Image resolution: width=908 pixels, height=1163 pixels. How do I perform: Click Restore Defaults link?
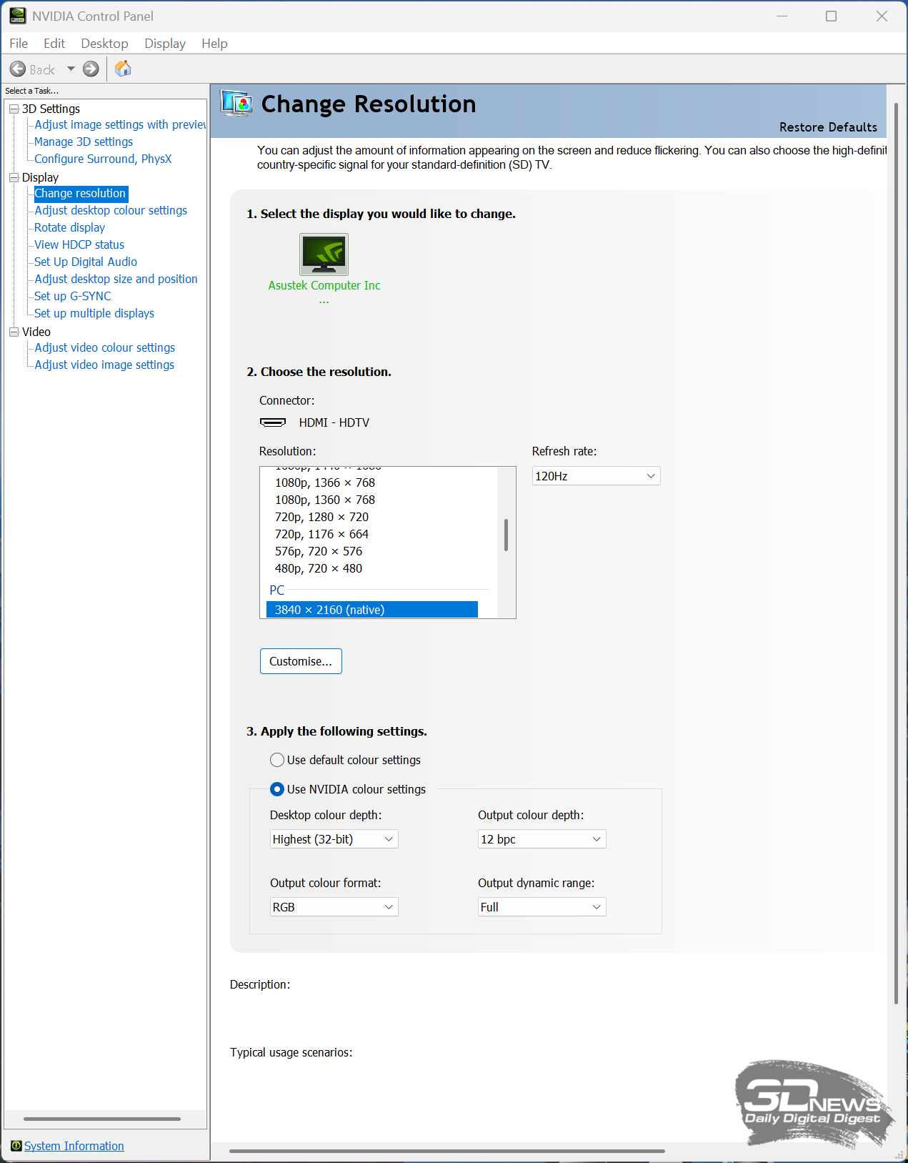point(828,127)
